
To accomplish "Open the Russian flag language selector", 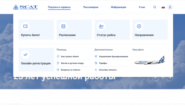I will click(163, 7).
